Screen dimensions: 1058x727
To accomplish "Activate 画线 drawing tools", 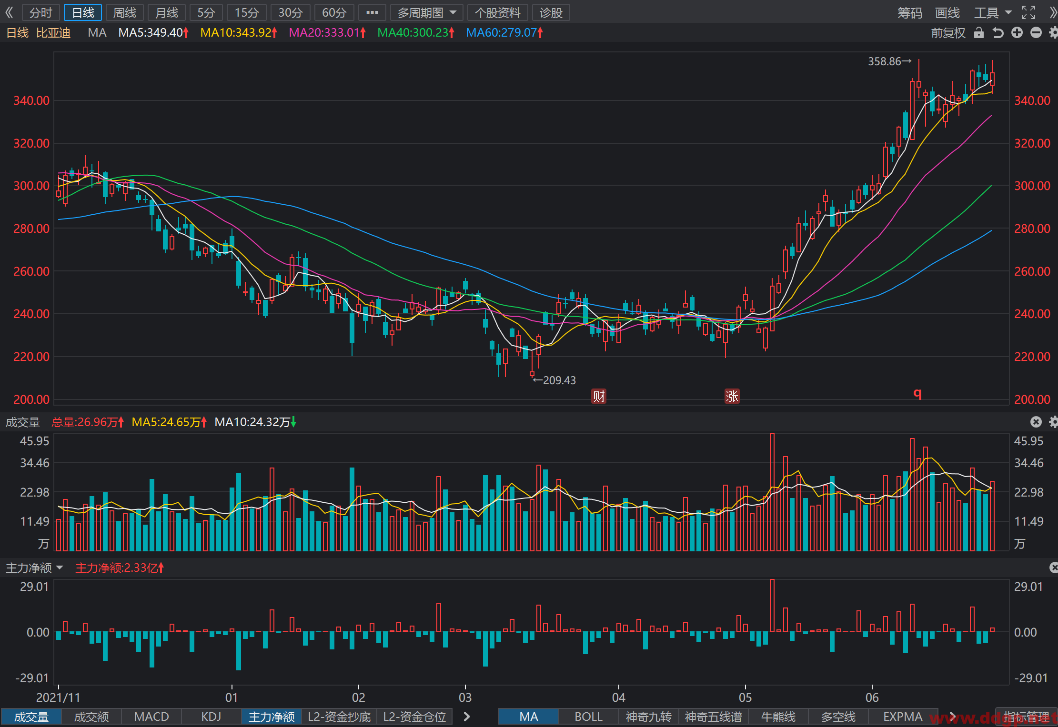I will tap(947, 12).
